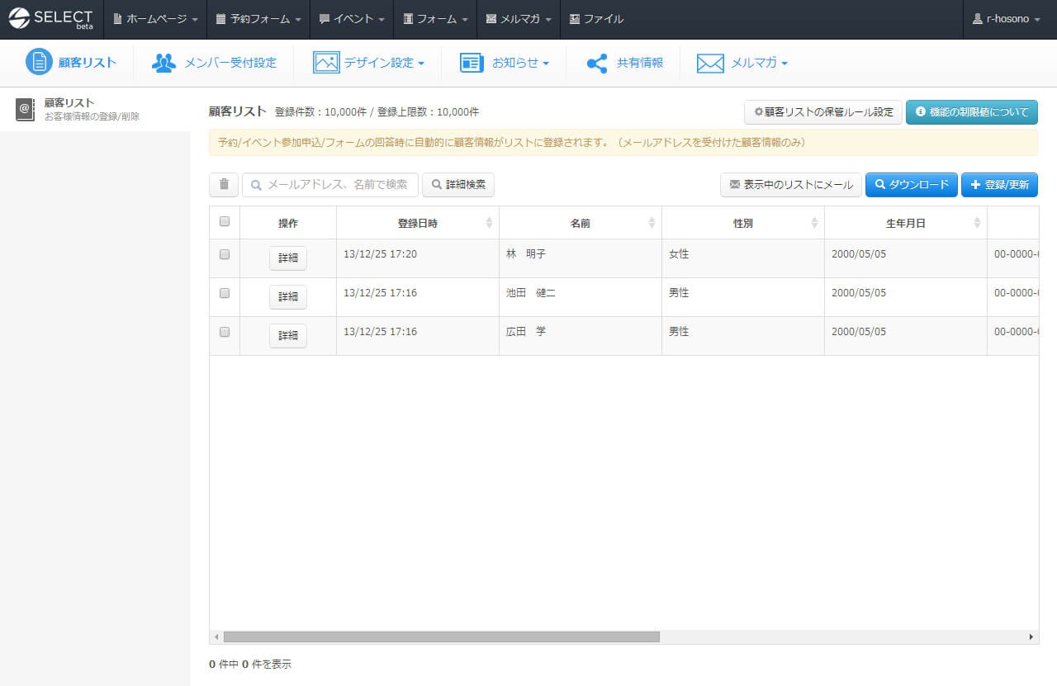
Task: Click the SELECT beta logo
Action: click(x=51, y=19)
